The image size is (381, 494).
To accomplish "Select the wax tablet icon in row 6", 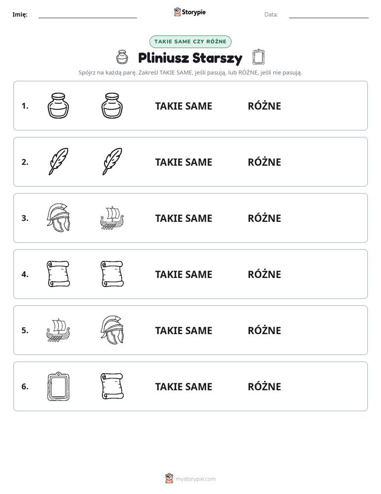I will [x=58, y=386].
